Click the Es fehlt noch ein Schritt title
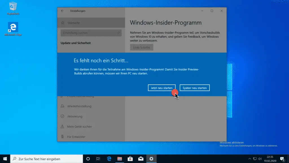The width and height of the screenshot is (289, 163). pos(101,61)
